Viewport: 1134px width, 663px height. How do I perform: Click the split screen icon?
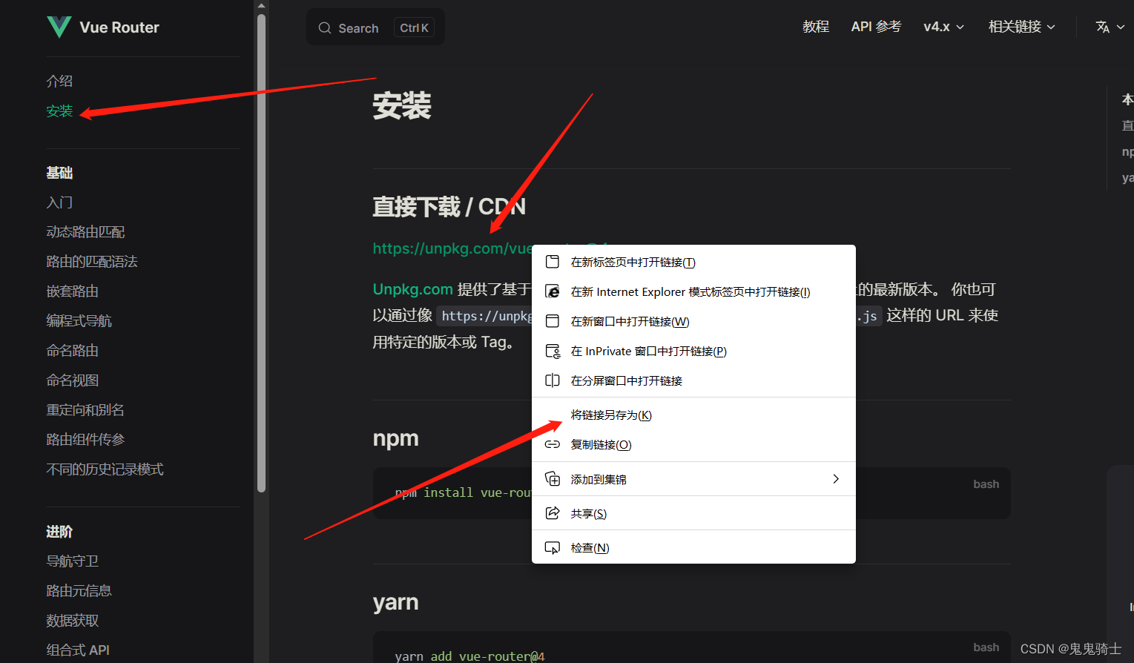point(553,380)
